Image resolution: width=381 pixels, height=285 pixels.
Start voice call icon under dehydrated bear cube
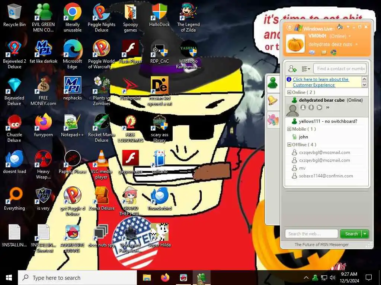coord(311,107)
